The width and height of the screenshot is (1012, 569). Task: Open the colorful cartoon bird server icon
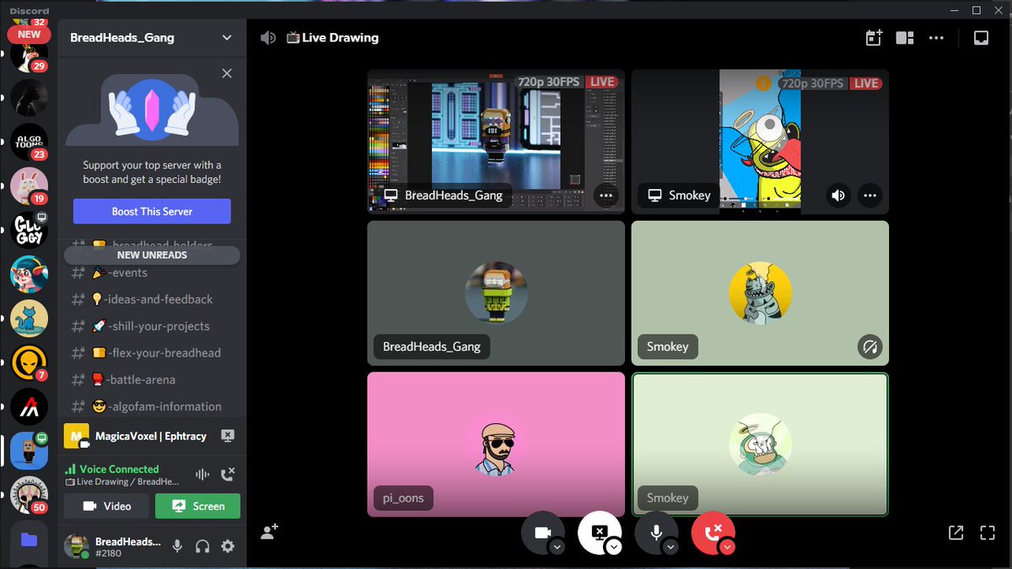click(x=29, y=275)
